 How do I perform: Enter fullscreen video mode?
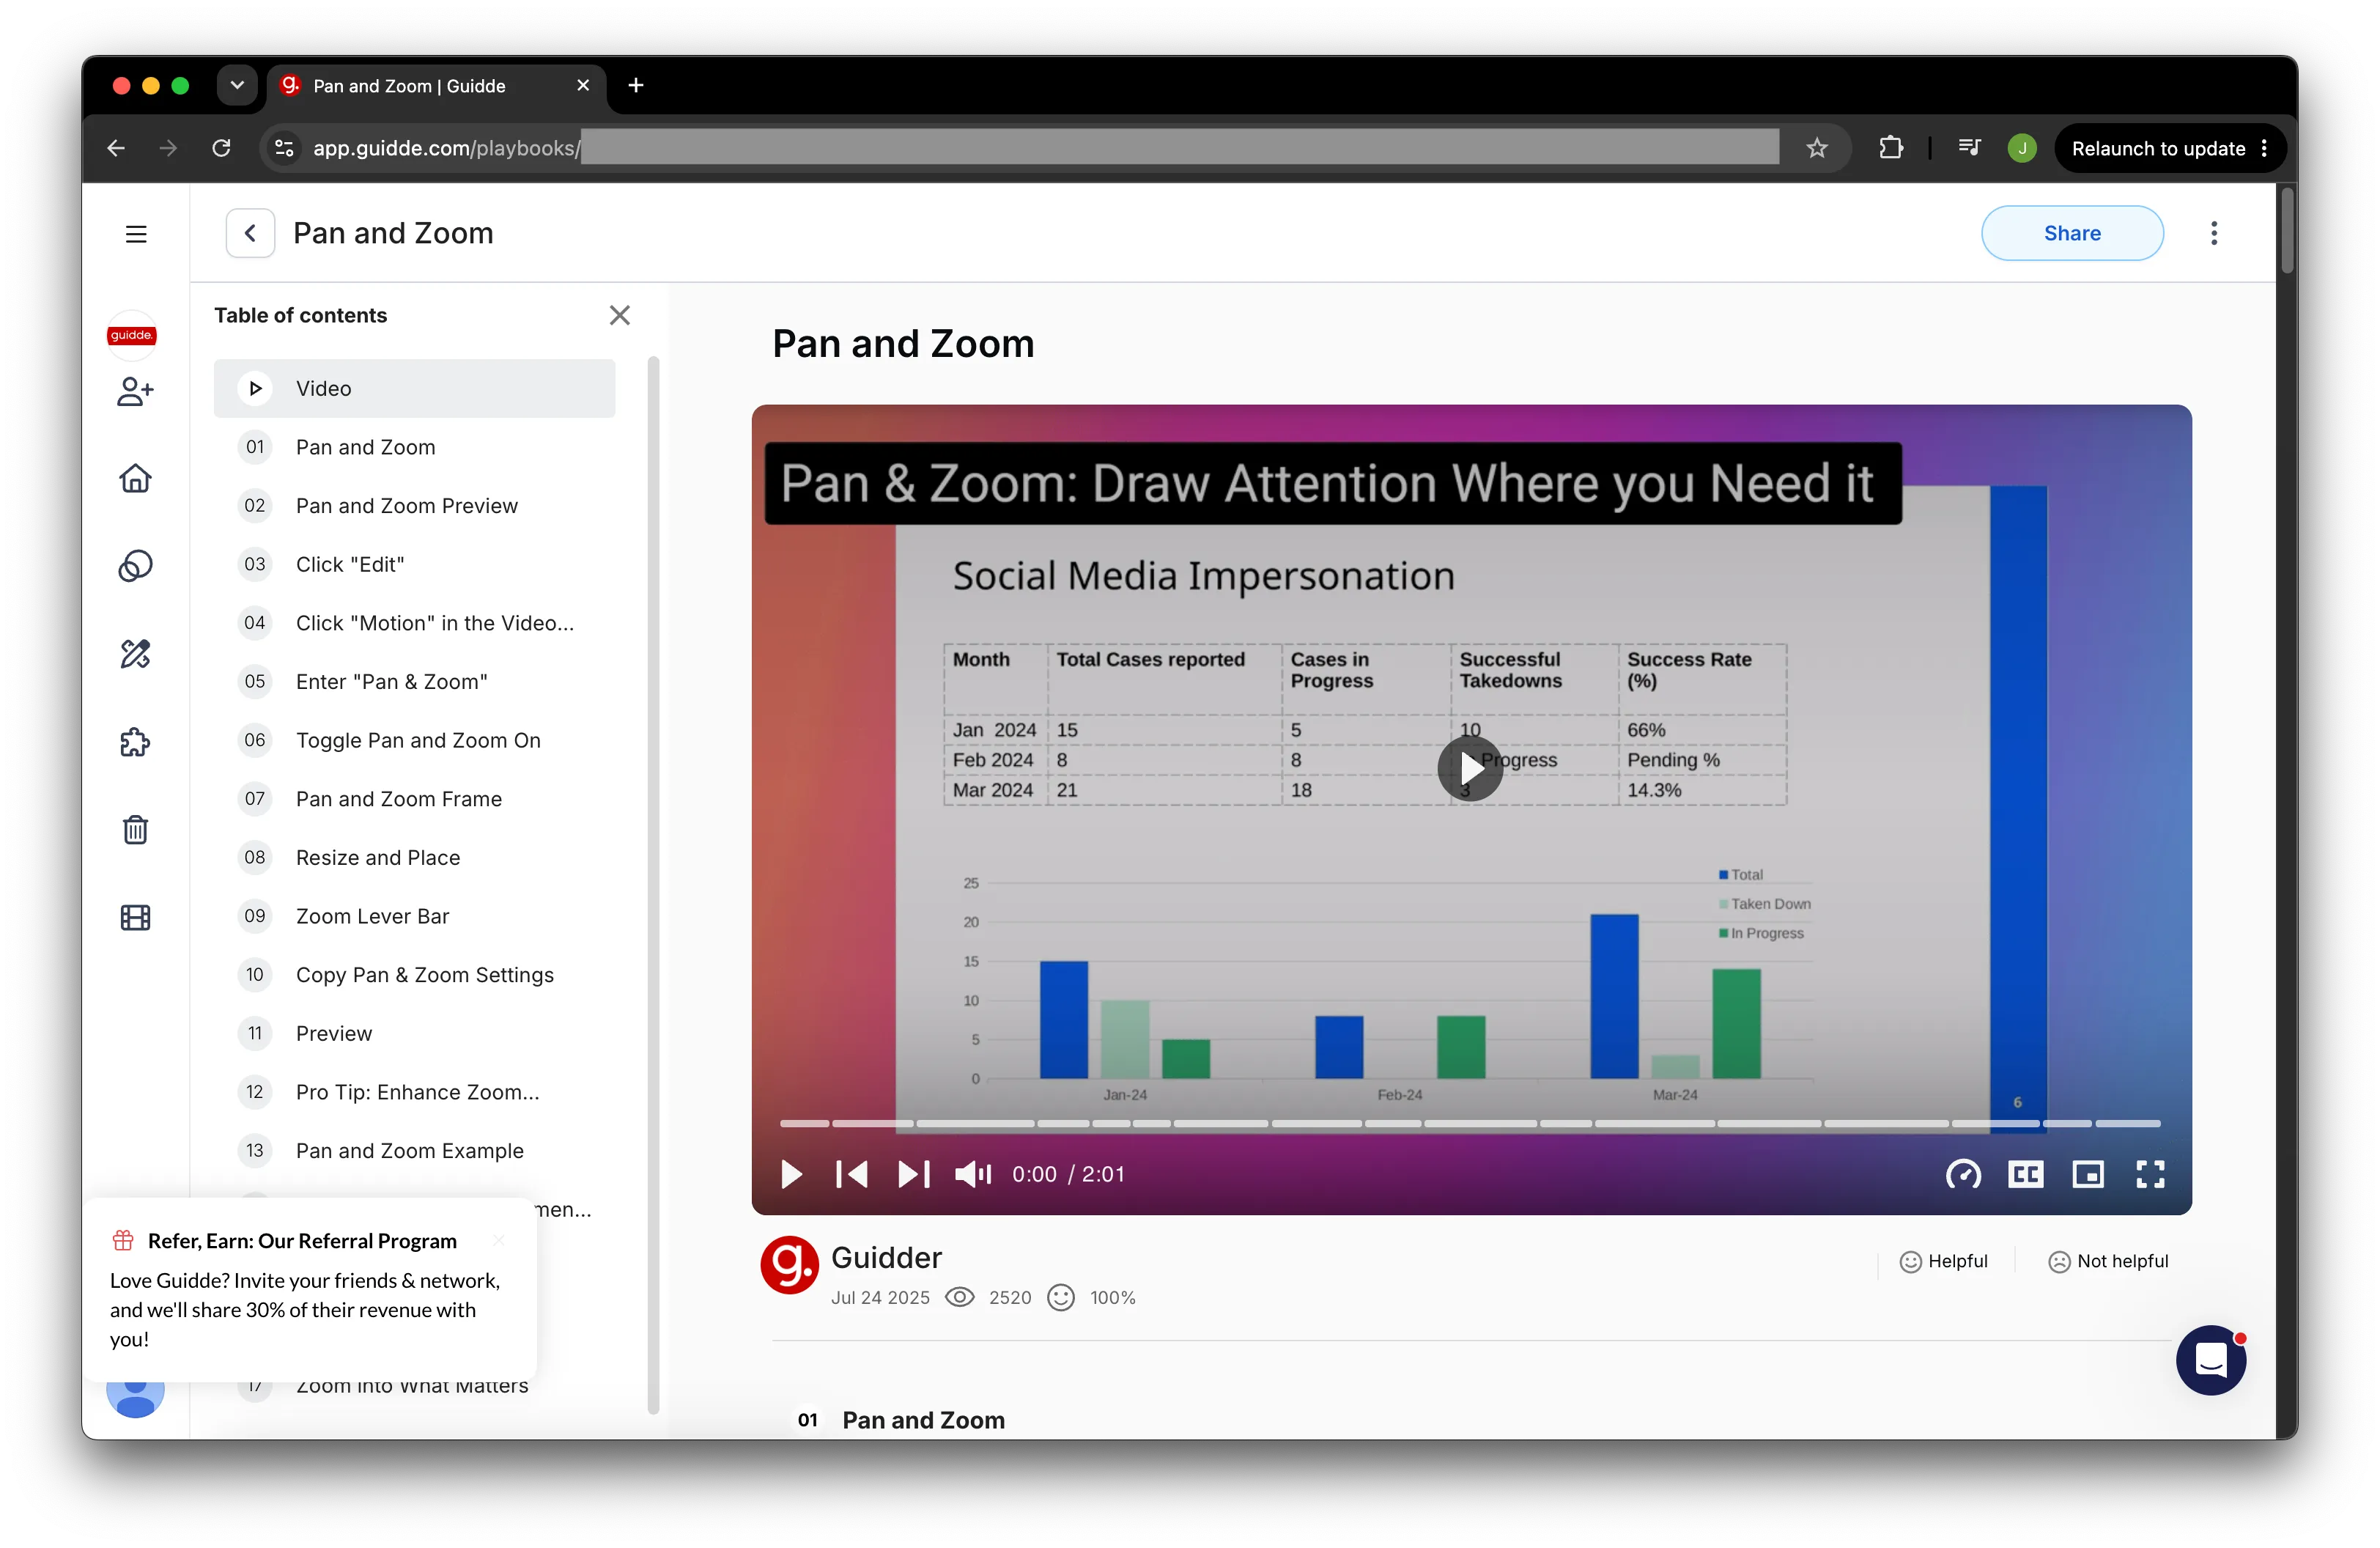click(2150, 1174)
